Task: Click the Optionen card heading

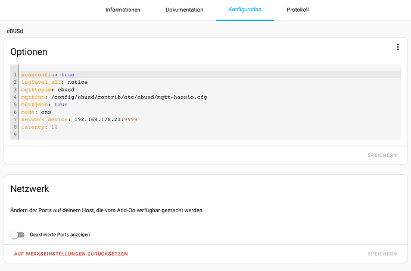Action: point(29,52)
